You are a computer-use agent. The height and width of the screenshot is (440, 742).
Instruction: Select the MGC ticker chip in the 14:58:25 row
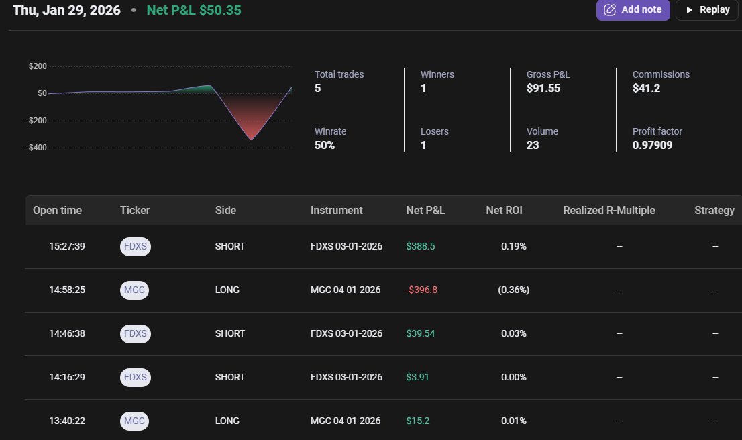coord(134,290)
